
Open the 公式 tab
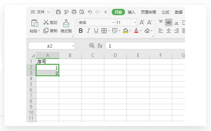165,12
